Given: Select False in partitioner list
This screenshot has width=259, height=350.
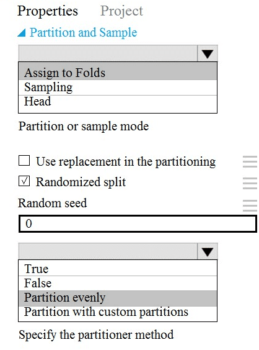Looking at the screenshot, I should [118, 283].
